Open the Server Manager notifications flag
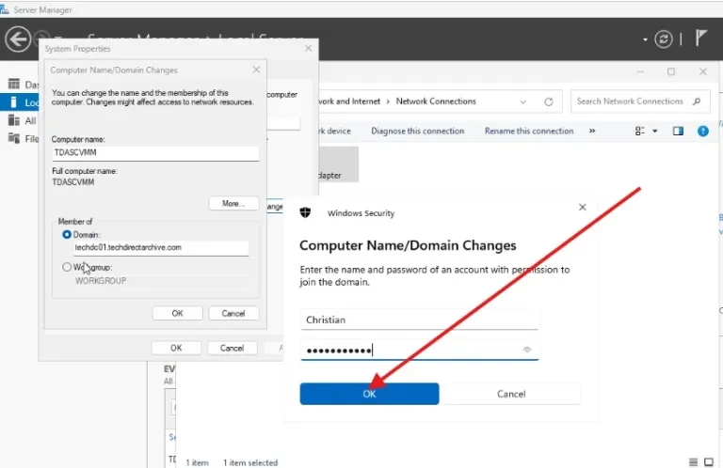Viewport: 723px width, 468px height. (x=701, y=38)
